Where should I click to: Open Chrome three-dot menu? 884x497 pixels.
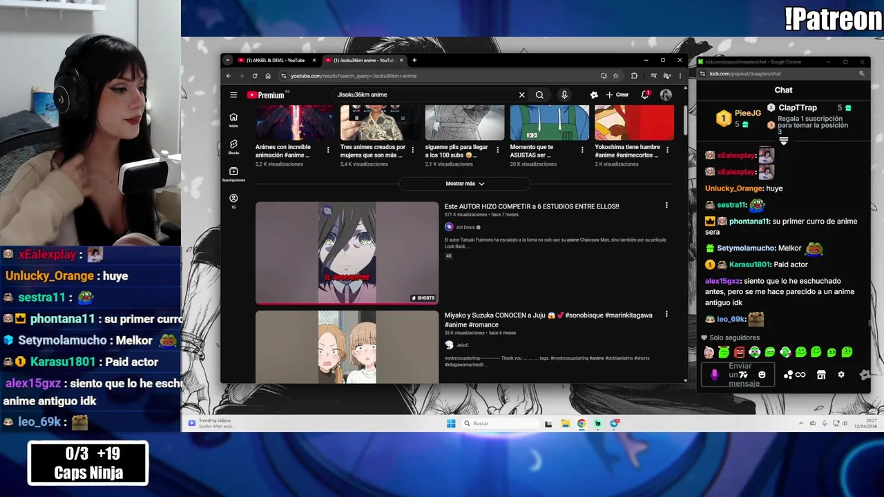(x=680, y=76)
